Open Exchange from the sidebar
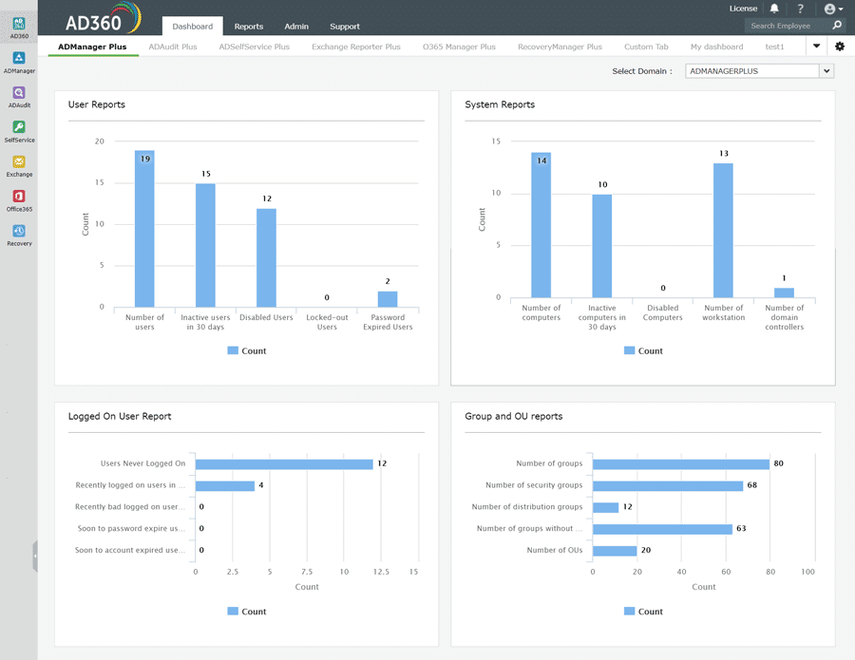Screen dimensions: 855x660 [x=19, y=165]
